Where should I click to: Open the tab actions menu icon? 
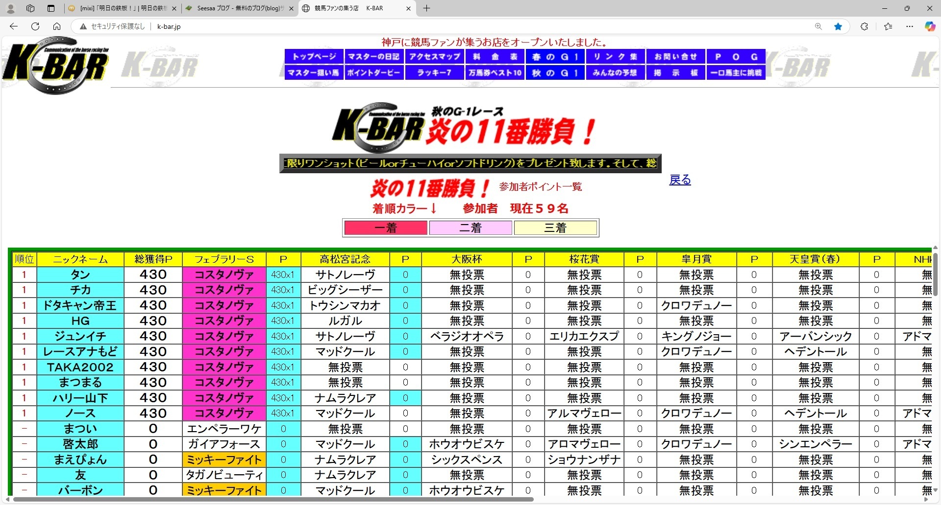coord(51,8)
